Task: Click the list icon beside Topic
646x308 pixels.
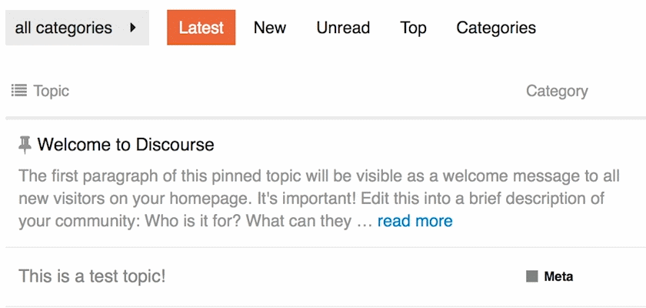Action: (19, 90)
